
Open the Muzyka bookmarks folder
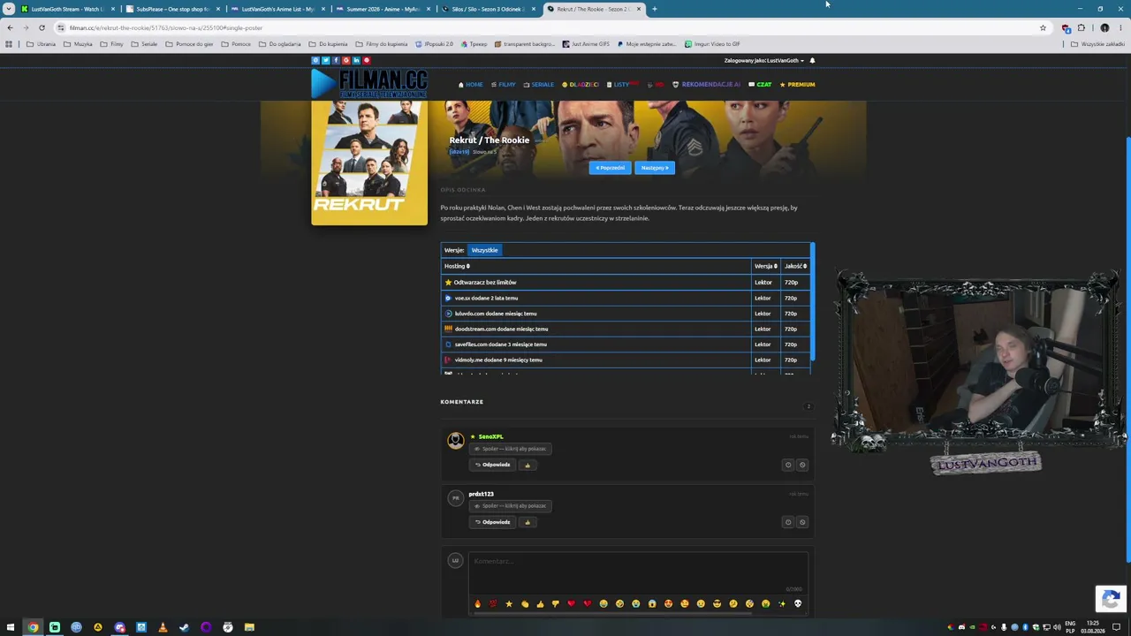tap(79, 44)
